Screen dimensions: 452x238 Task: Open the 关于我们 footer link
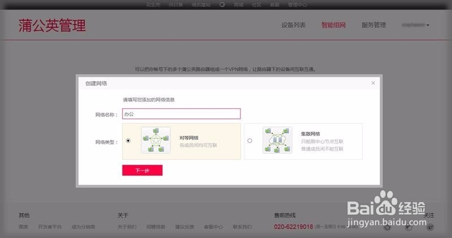click(127, 227)
